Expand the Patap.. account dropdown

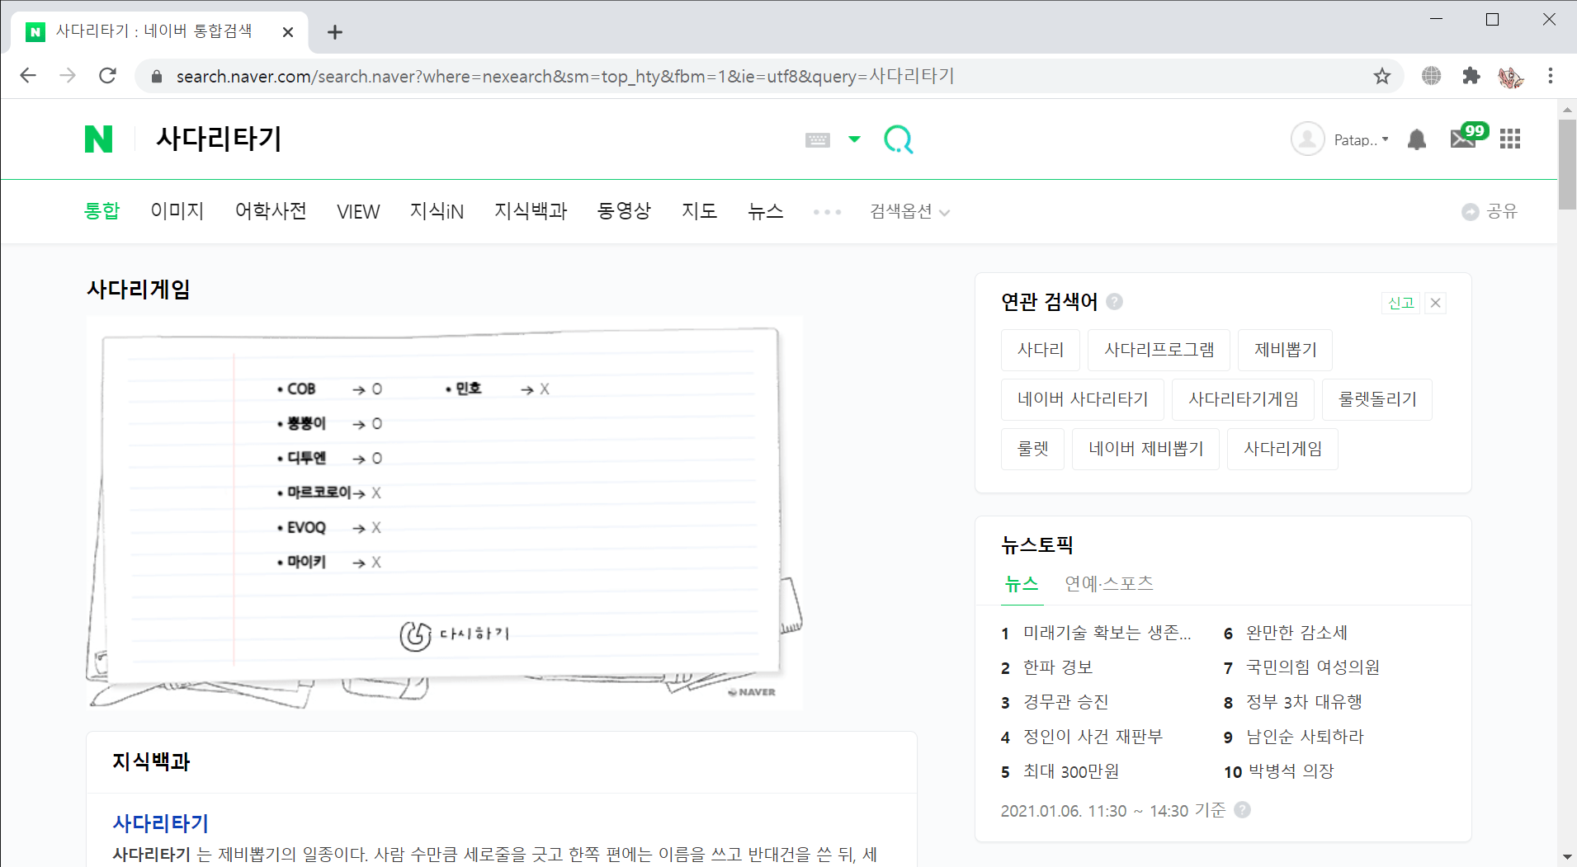tap(1362, 140)
